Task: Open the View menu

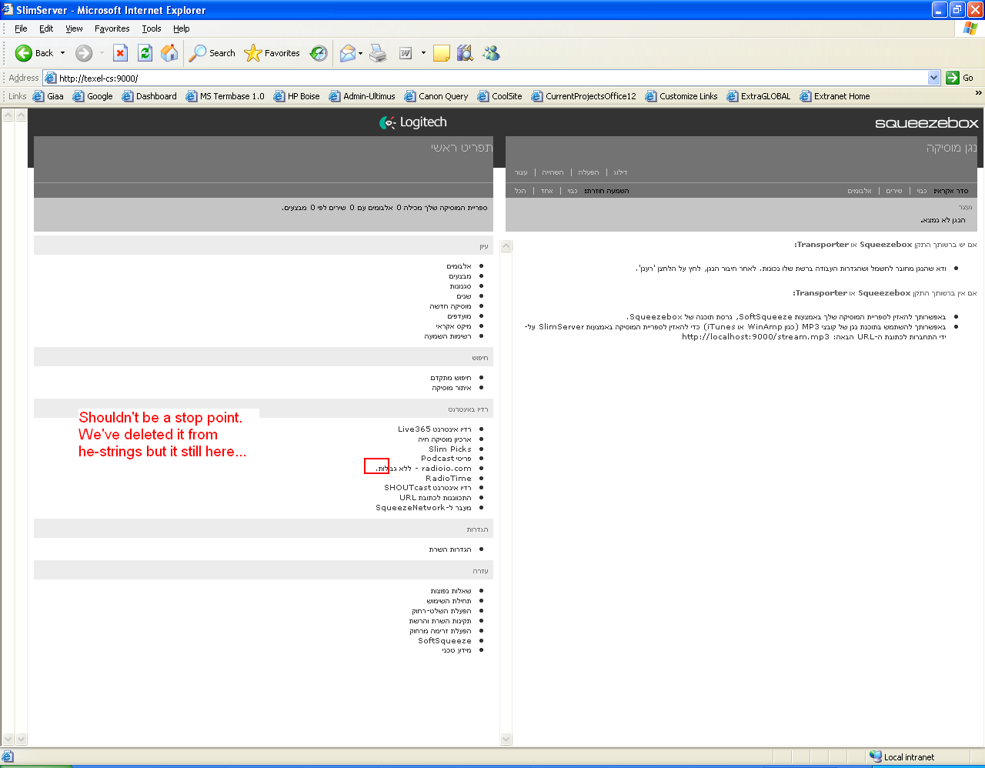Action: click(74, 28)
